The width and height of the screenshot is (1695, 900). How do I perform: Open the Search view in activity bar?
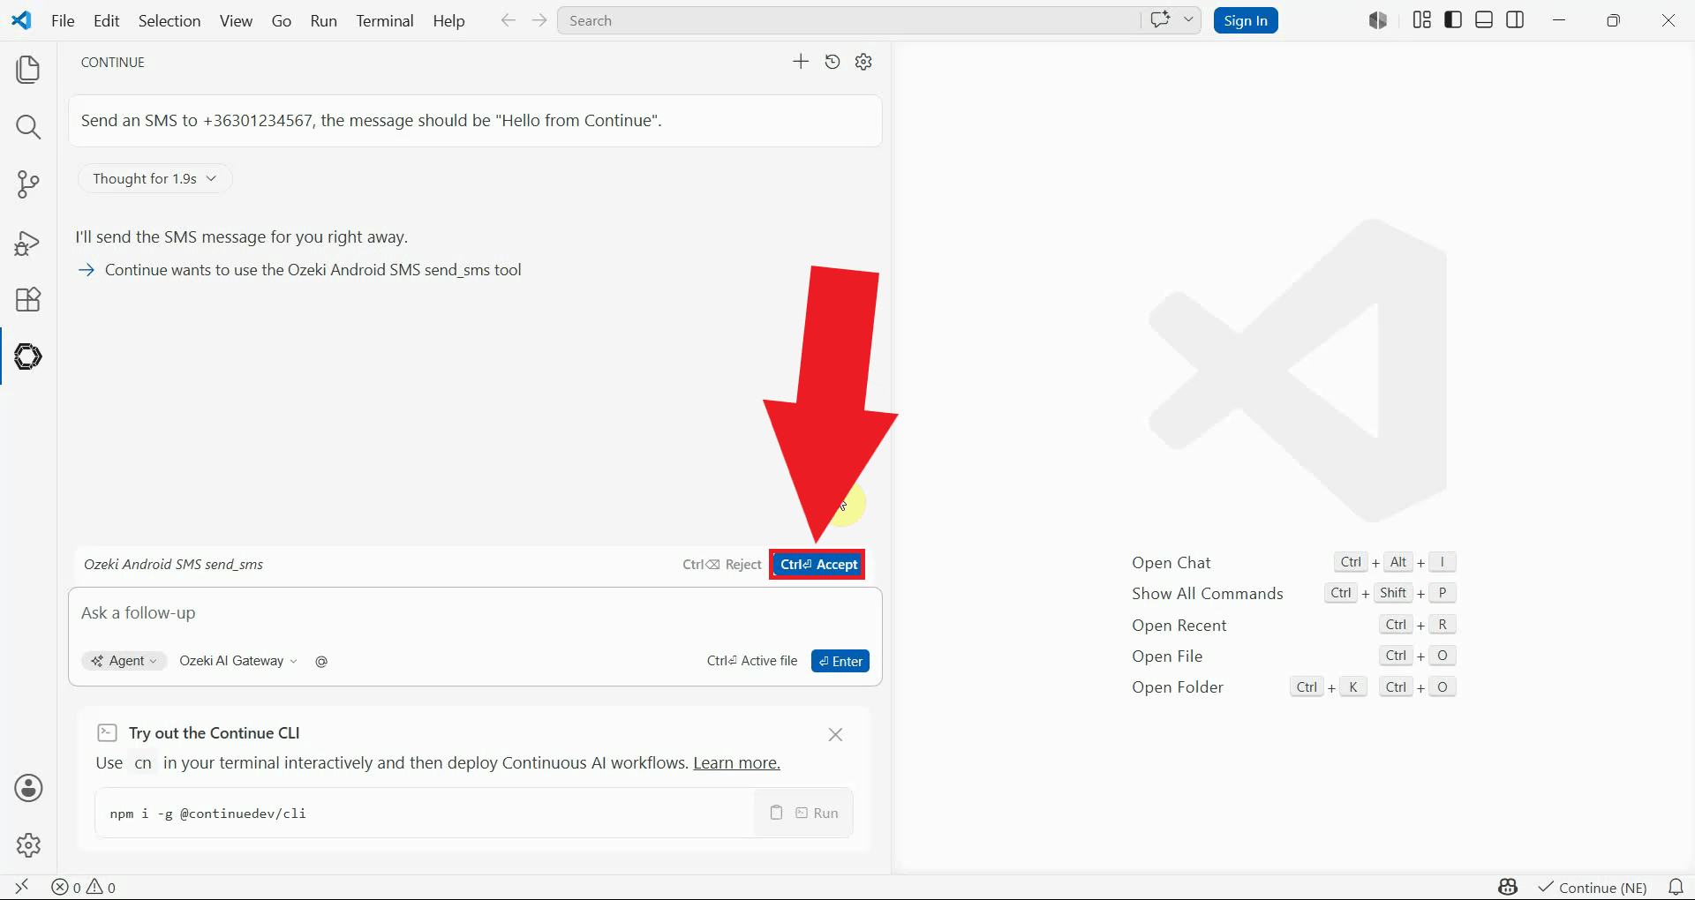click(x=28, y=127)
